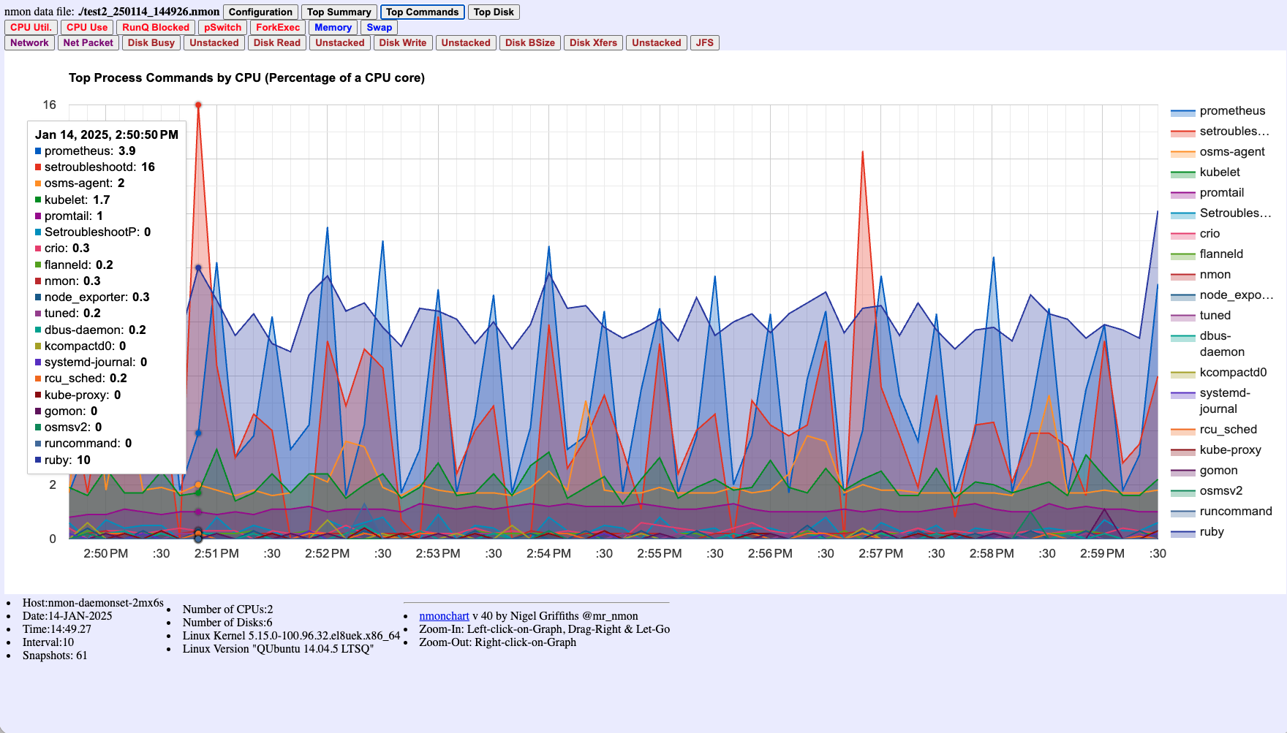The width and height of the screenshot is (1287, 733).
Task: Open the Disk Write chart
Action: coord(403,42)
